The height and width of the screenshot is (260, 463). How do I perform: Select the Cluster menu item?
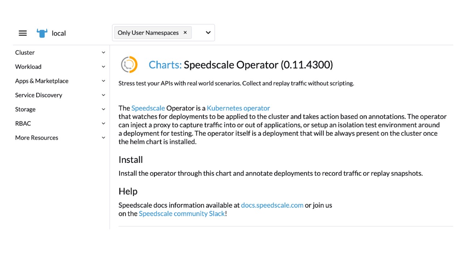click(x=25, y=52)
